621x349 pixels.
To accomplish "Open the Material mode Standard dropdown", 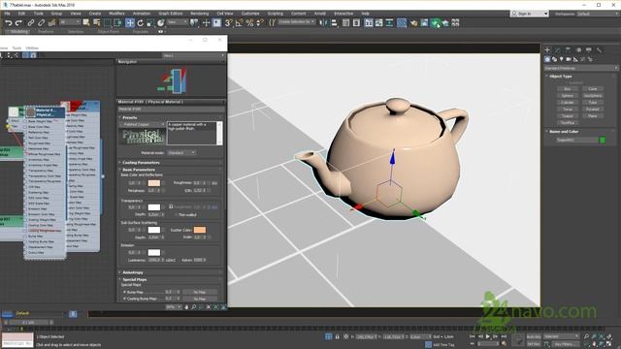I will [x=181, y=152].
